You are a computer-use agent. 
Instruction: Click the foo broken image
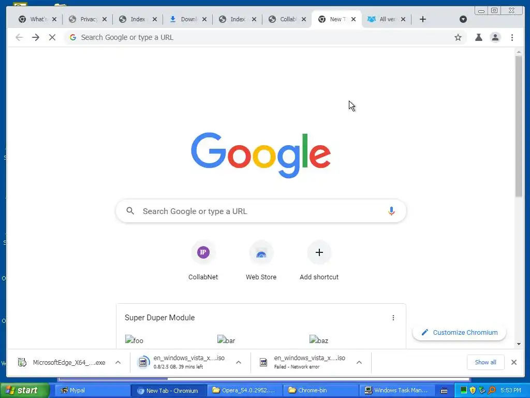[x=134, y=340]
